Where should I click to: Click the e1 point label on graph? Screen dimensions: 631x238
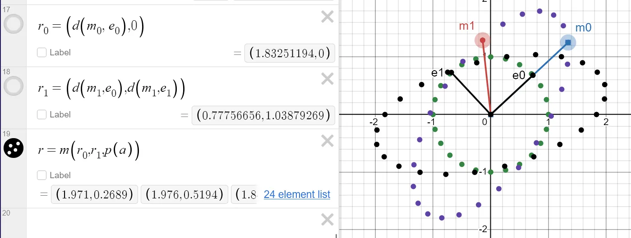(438, 73)
